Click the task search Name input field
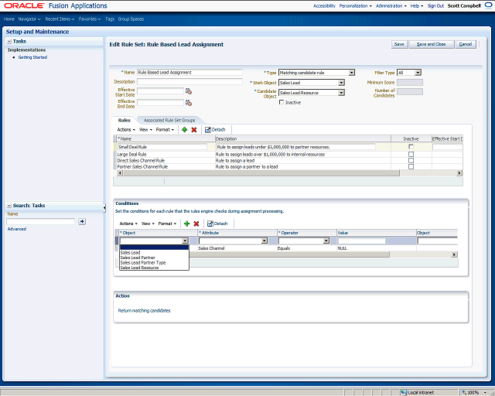Screen dimensions: 495x396 pyautogui.click(x=41, y=222)
